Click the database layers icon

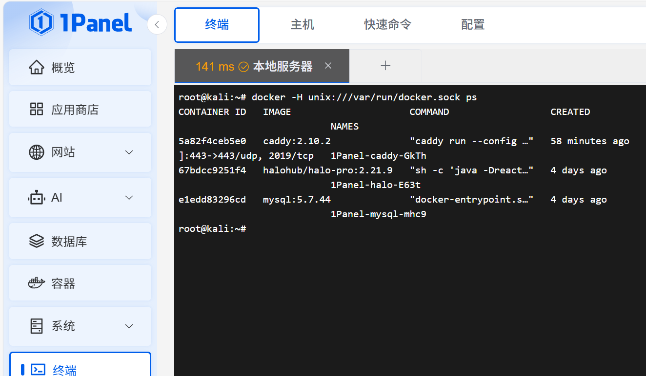[x=37, y=241]
